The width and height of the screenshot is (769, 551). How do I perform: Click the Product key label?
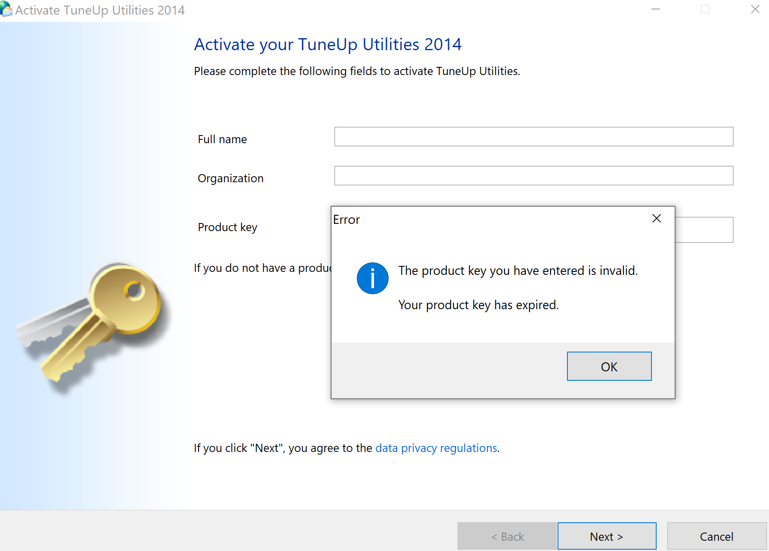227,227
